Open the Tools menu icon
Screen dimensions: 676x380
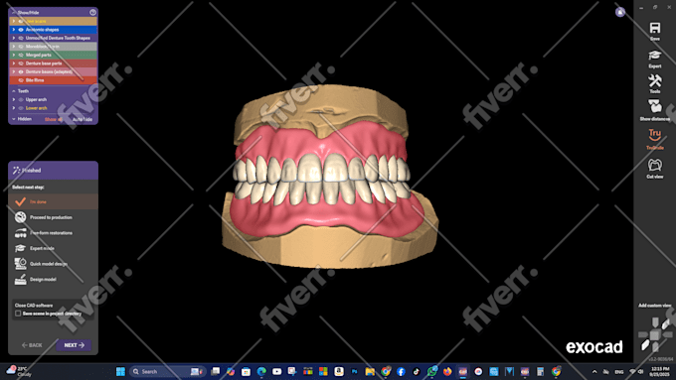coord(654,80)
